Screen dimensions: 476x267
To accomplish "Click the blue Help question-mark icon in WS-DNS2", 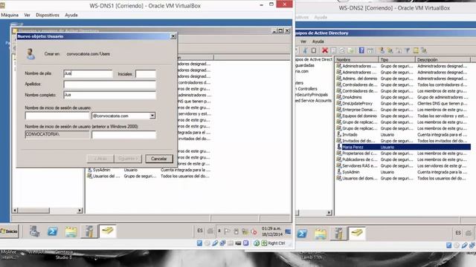I will (361, 50).
